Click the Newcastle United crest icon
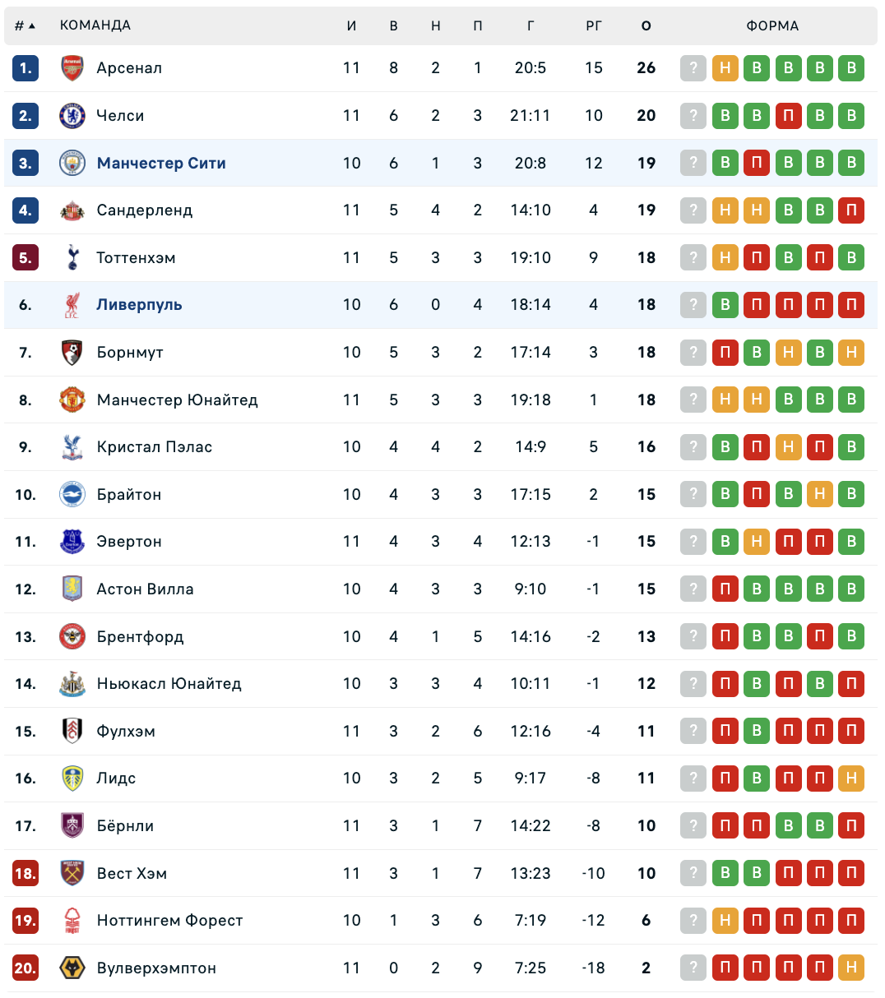 click(x=72, y=684)
